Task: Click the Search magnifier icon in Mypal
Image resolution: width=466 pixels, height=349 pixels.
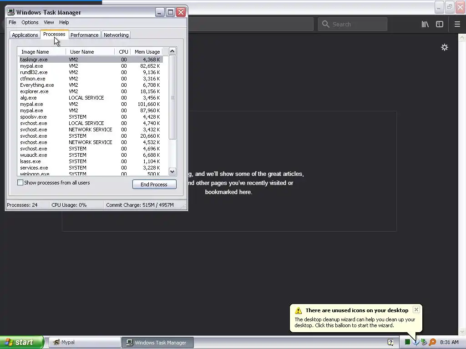Action: tap(325, 24)
